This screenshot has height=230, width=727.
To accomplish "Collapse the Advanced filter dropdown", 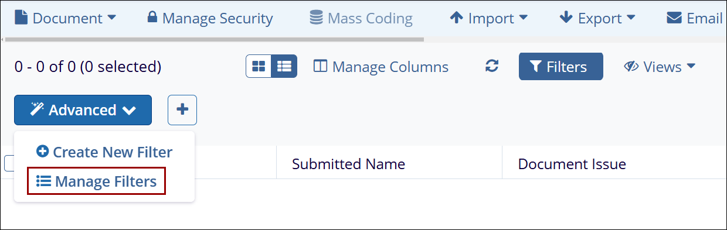I will tap(83, 110).
